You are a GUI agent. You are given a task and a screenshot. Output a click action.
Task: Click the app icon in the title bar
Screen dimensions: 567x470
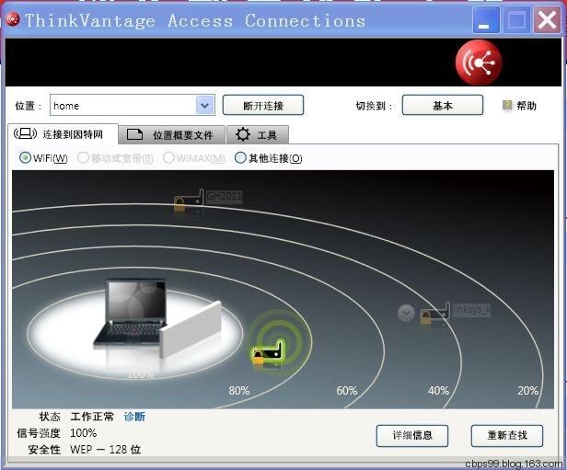pyautogui.click(x=13, y=19)
